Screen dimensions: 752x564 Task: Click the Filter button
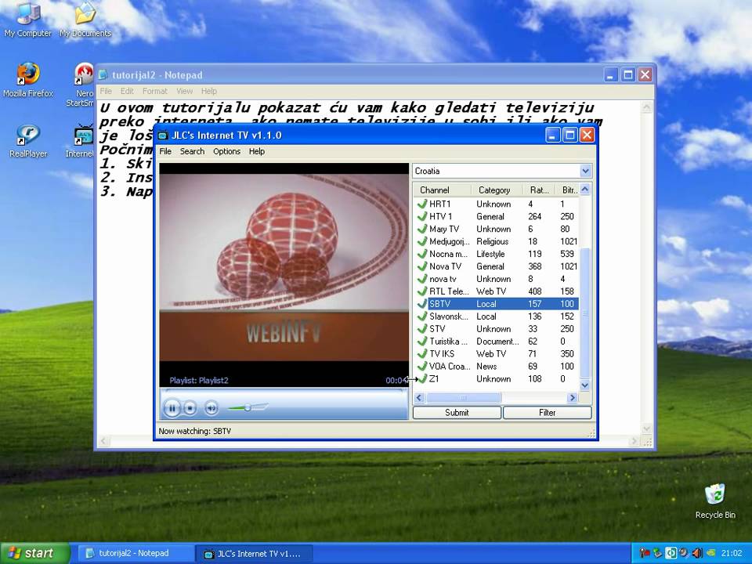pos(548,413)
